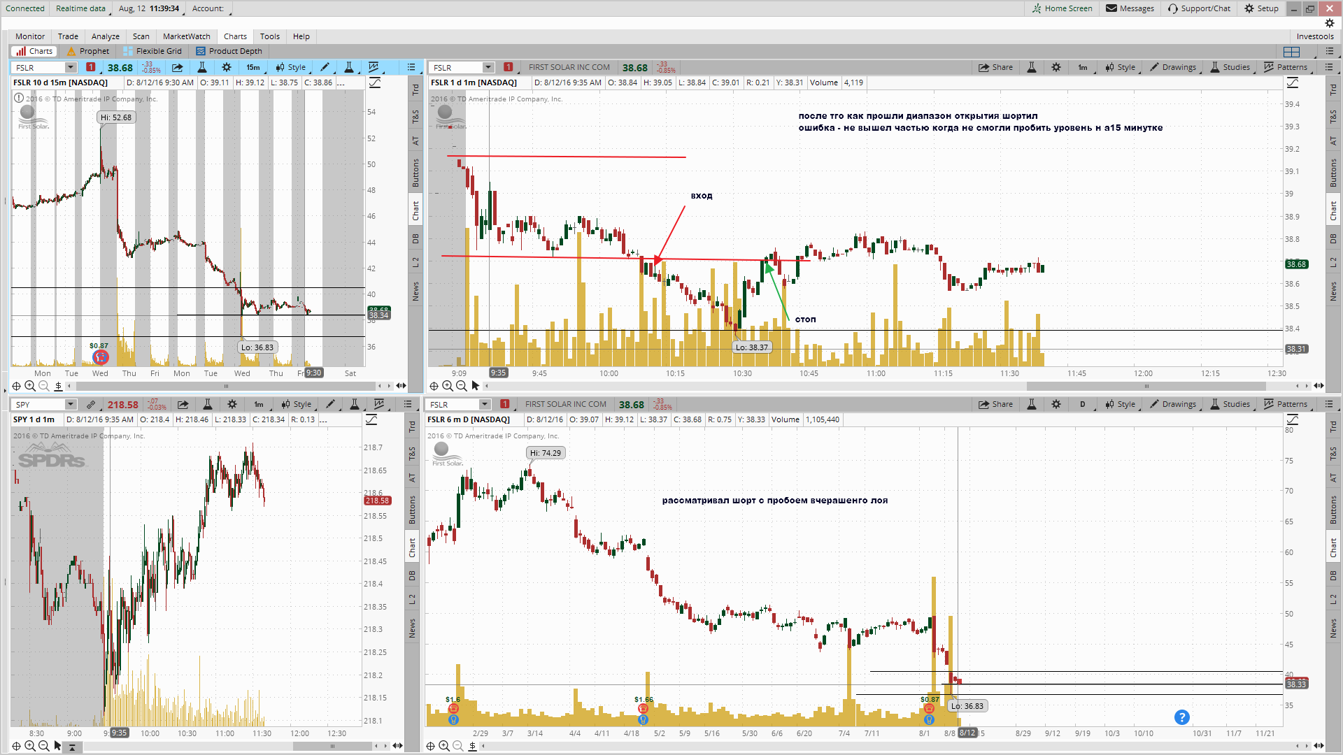Toggle News side tab on FSLR 15m chart
The height and width of the screenshot is (755, 1343).
(x=415, y=292)
